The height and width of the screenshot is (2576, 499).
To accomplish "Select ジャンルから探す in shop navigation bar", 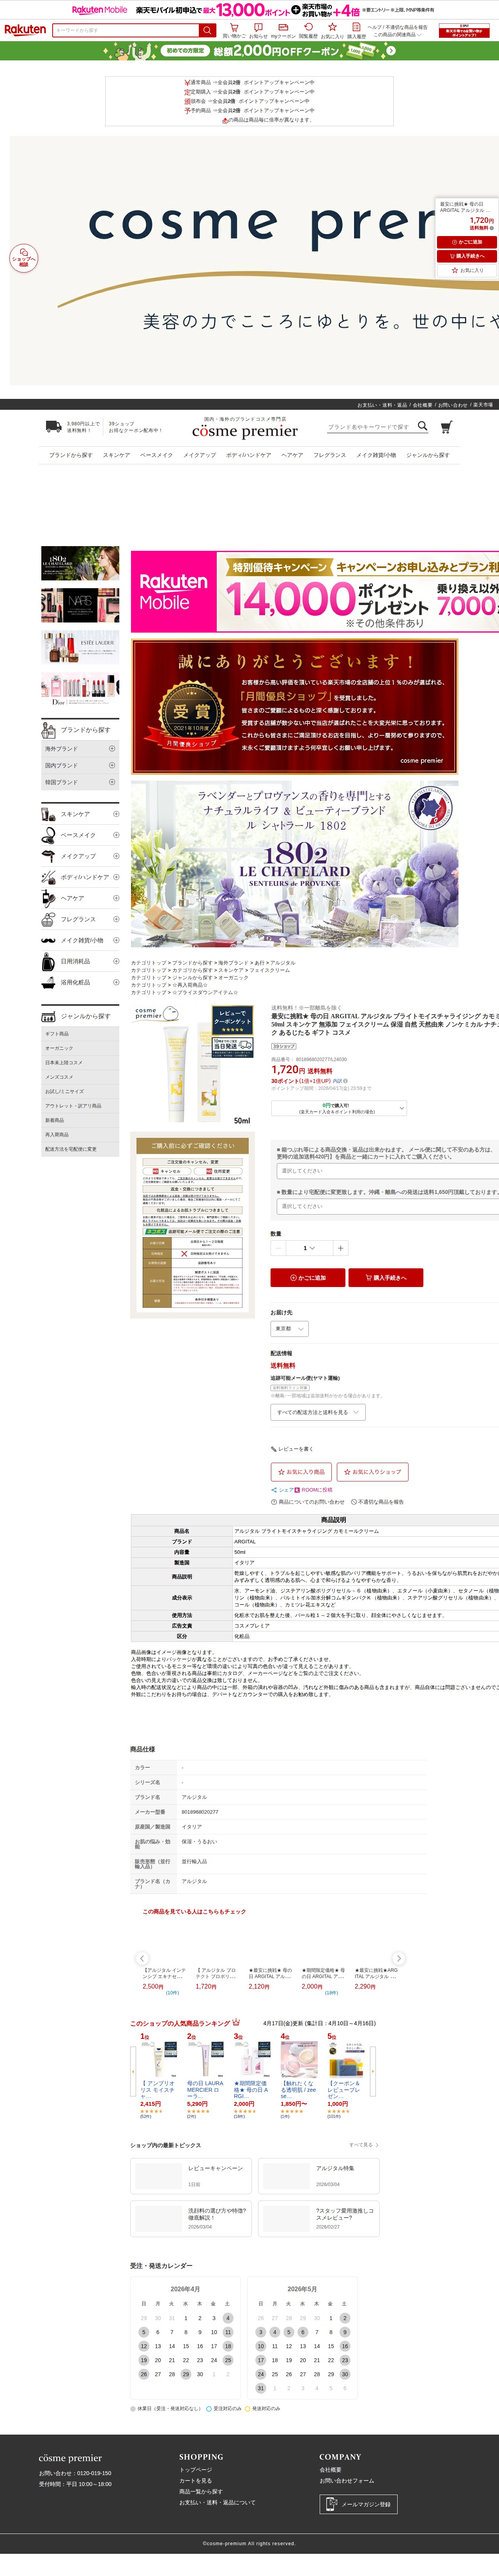I will (x=428, y=455).
